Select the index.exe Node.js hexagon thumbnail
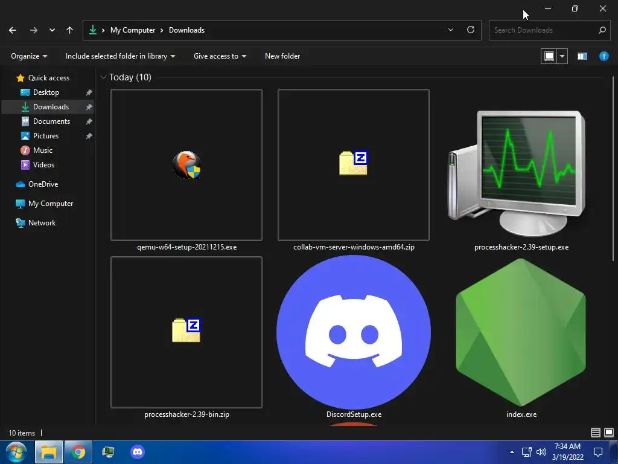The image size is (618, 464). (x=521, y=332)
